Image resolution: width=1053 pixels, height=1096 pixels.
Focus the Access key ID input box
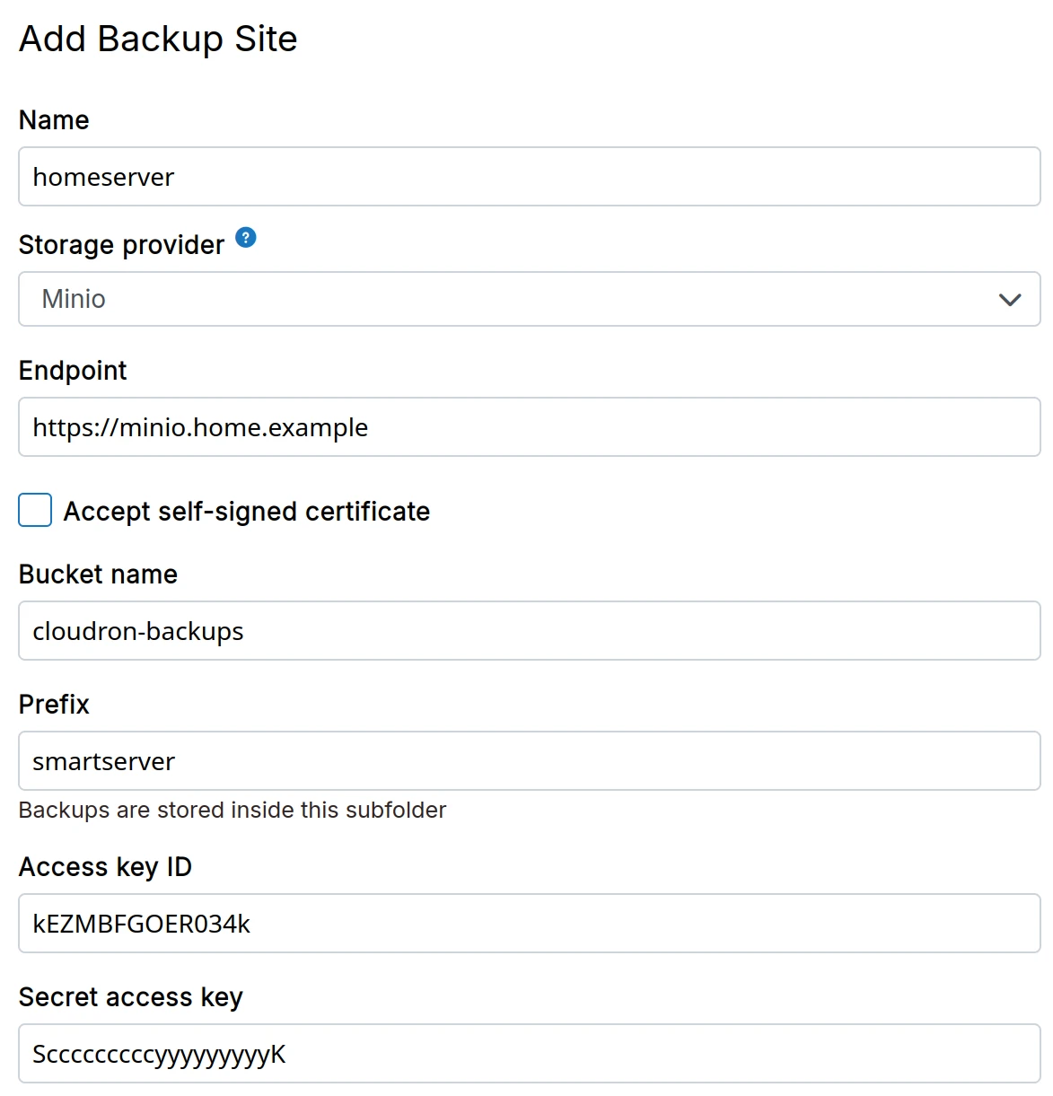tap(529, 924)
